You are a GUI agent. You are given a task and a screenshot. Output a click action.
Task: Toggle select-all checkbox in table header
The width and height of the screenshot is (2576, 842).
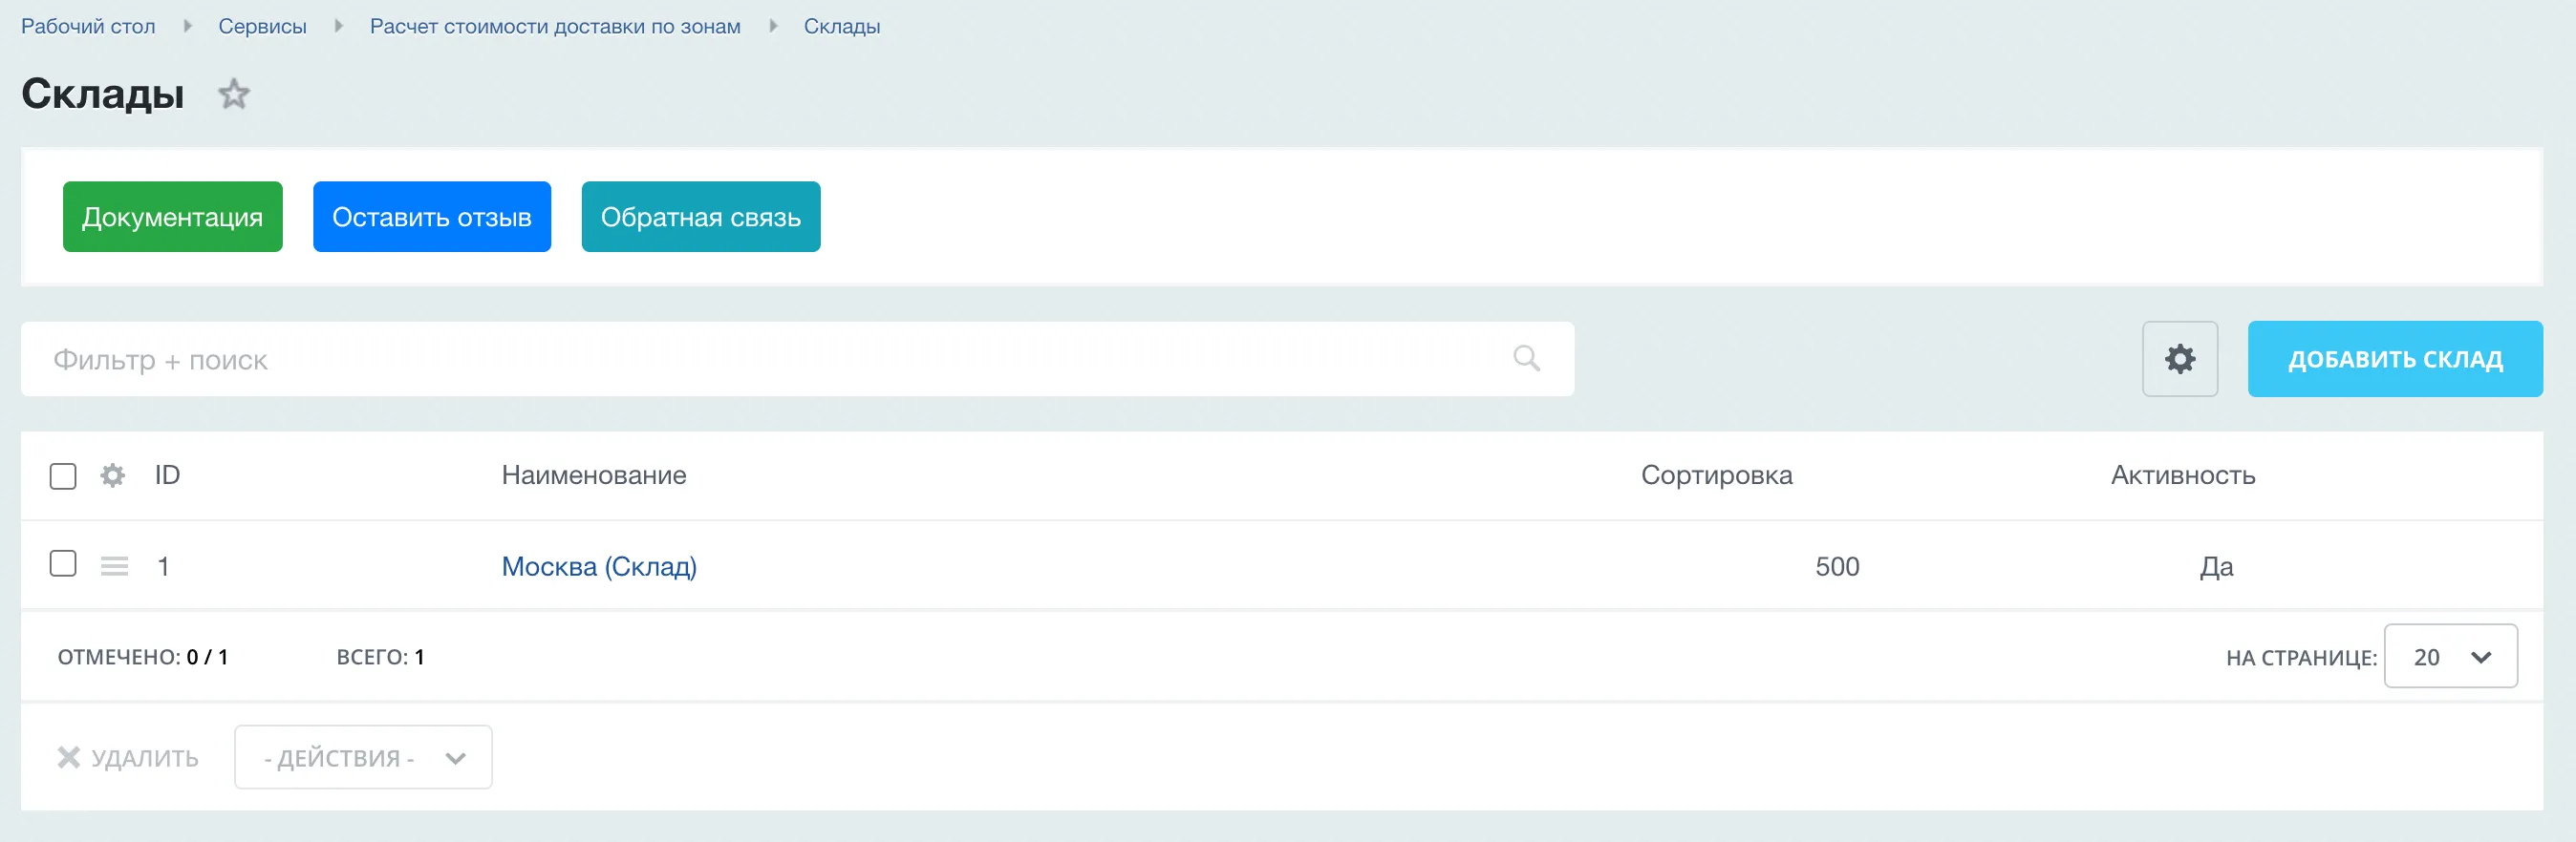pos(63,475)
